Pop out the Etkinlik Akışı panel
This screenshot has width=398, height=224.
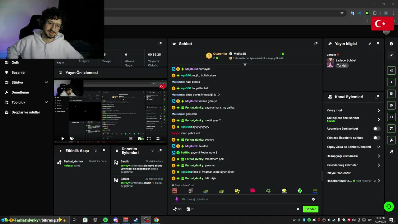tap(103, 151)
